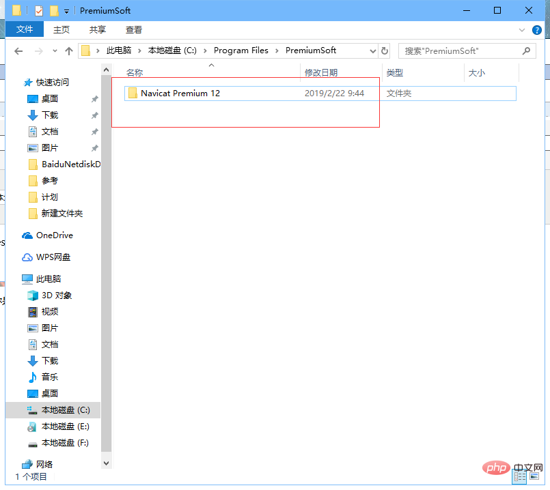This screenshot has width=550, height=490.
Task: Open 桌面 under 此电脑
Action: [x=49, y=394]
